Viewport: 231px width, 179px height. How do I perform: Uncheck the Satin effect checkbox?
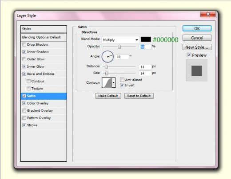[24, 96]
